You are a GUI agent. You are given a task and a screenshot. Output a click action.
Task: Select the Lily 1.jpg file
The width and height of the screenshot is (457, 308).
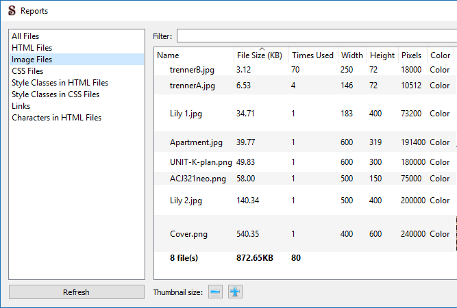click(186, 114)
